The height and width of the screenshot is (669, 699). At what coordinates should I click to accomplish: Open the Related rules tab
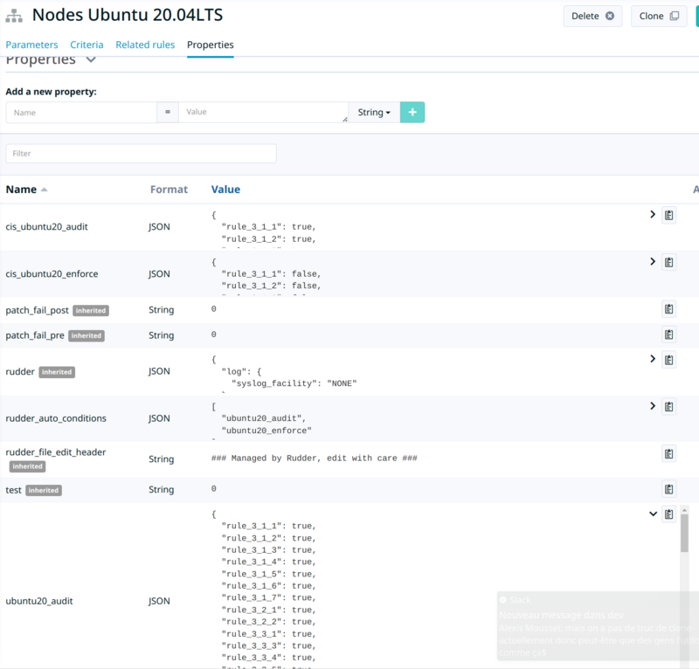click(145, 45)
